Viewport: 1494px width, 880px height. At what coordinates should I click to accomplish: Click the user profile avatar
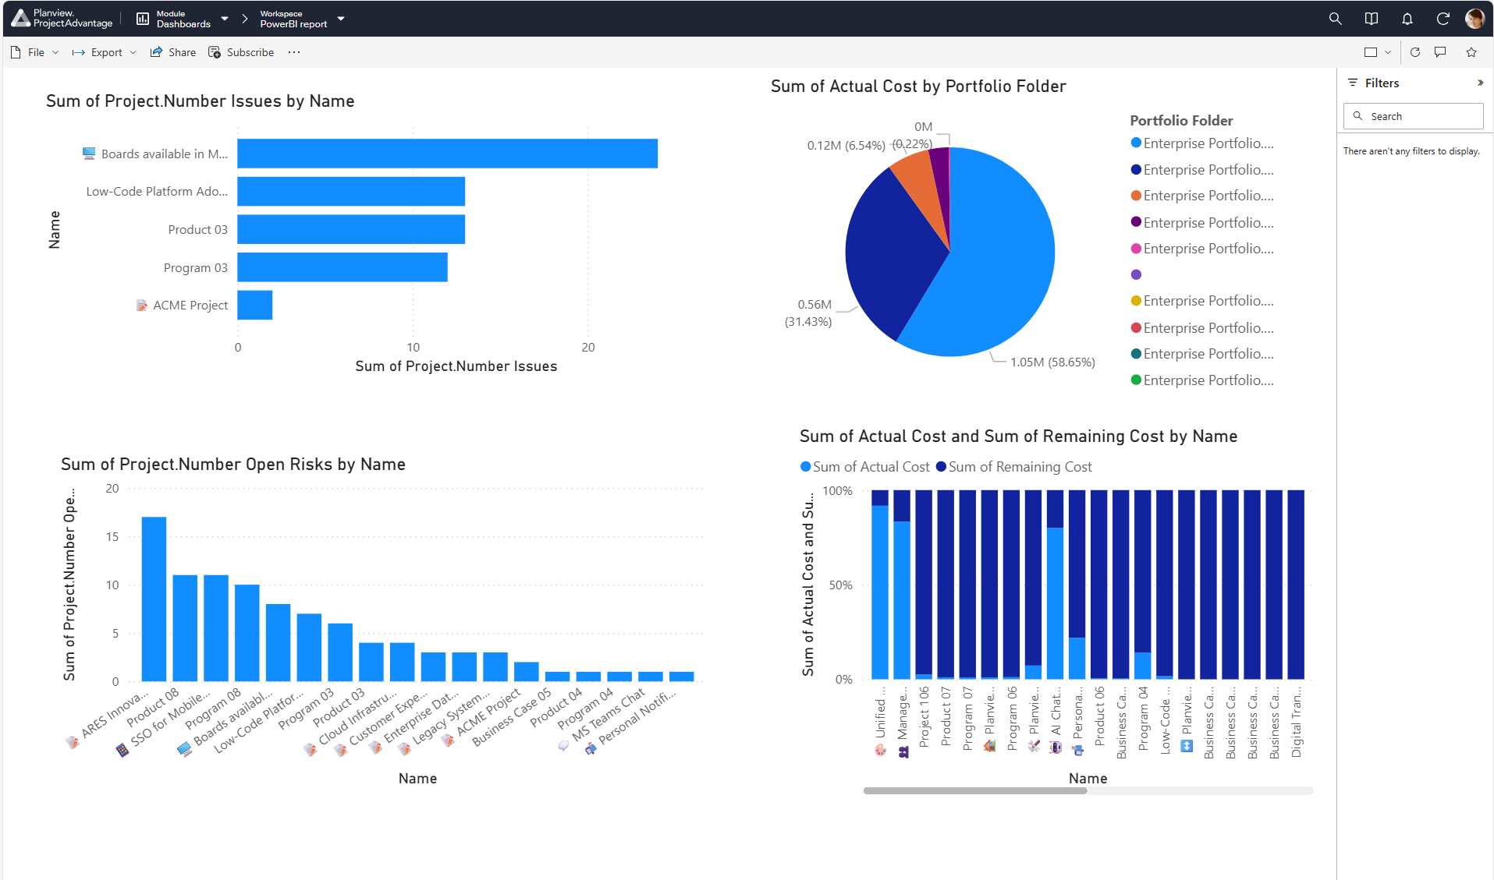click(1474, 19)
